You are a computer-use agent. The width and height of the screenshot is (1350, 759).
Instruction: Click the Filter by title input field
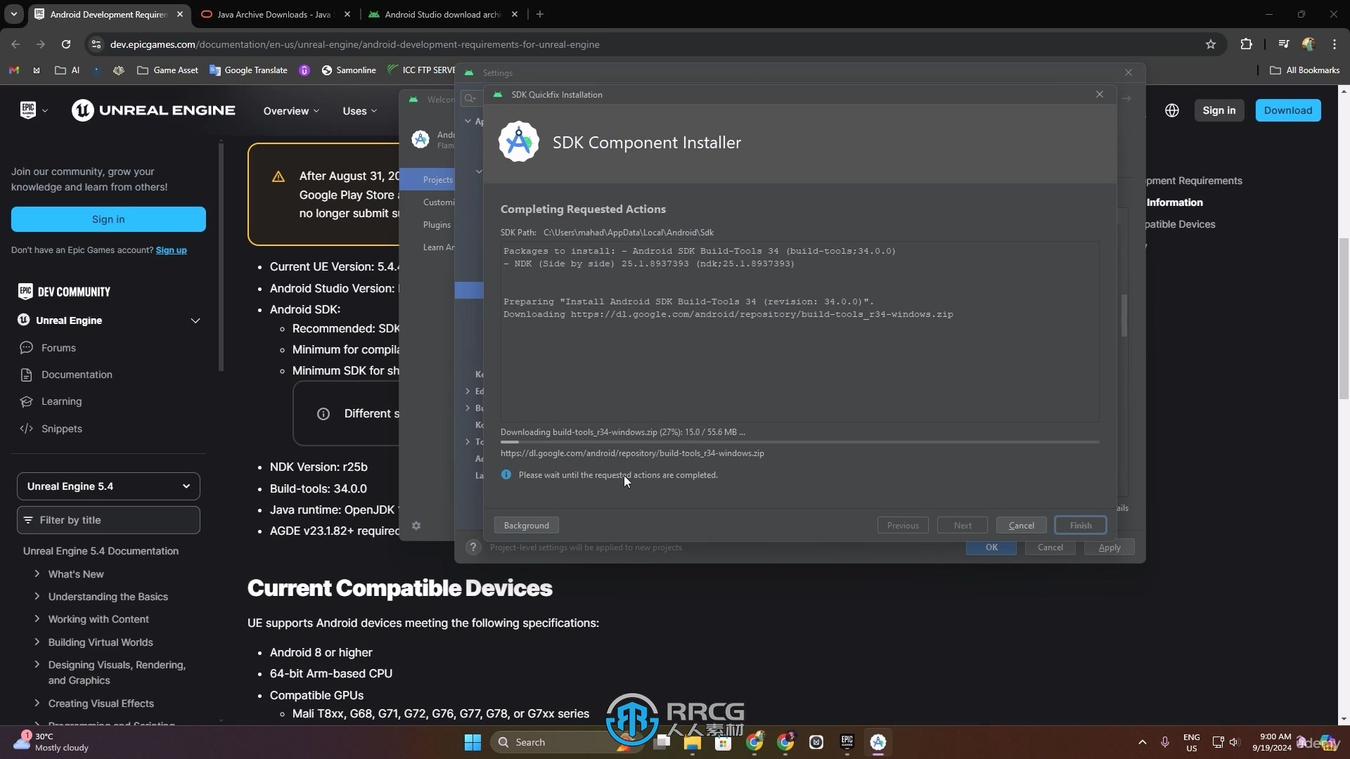tap(108, 520)
